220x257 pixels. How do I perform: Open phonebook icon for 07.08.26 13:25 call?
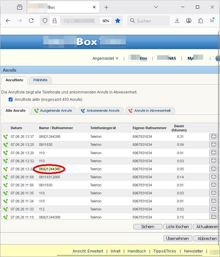point(214,145)
